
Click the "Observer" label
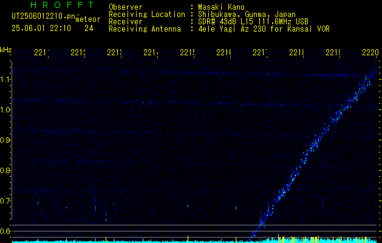[126, 7]
